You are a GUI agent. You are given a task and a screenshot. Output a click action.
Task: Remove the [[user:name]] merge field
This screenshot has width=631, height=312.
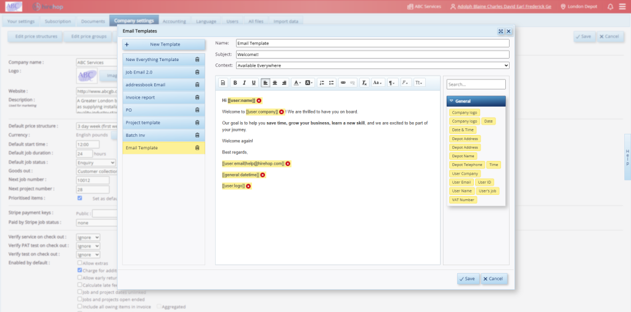(x=259, y=101)
